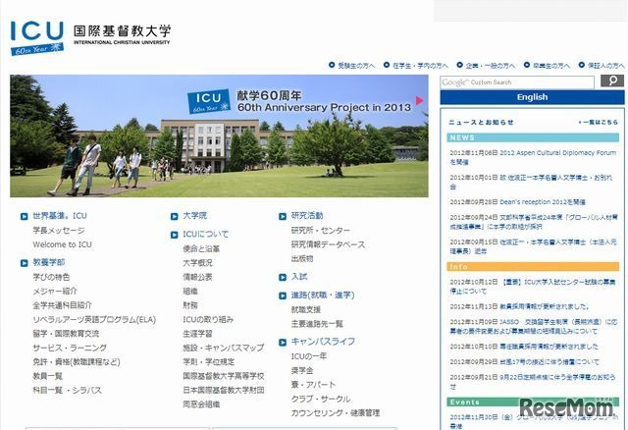Open 財務 link
Screen dimensions: 628x430
190,305
